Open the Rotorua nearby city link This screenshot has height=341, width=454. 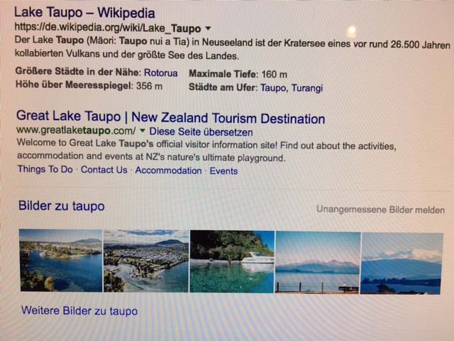[161, 72]
